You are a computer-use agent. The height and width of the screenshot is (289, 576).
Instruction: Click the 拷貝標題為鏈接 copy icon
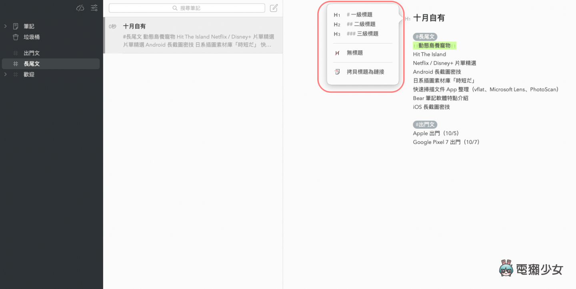337,72
